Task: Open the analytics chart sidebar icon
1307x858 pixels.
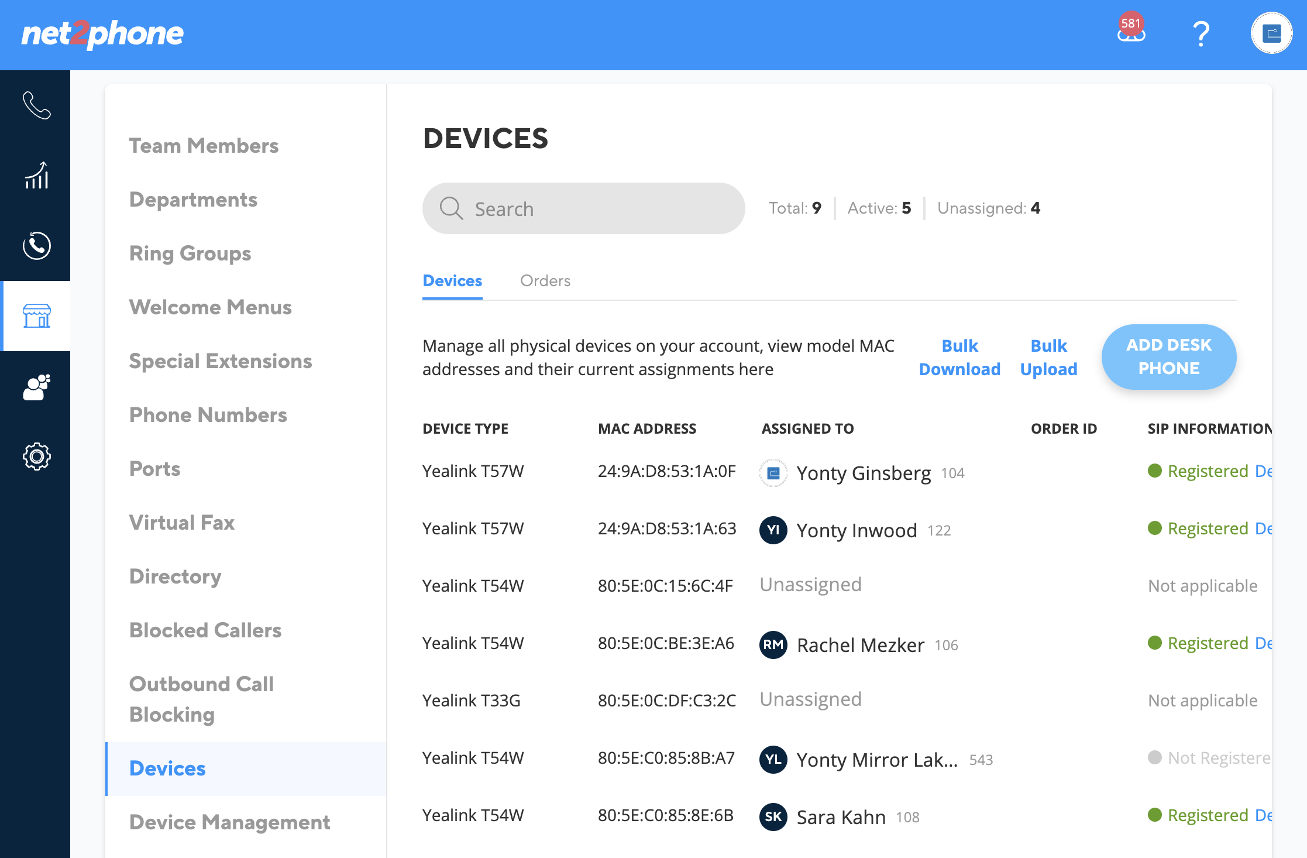Action: (x=36, y=175)
